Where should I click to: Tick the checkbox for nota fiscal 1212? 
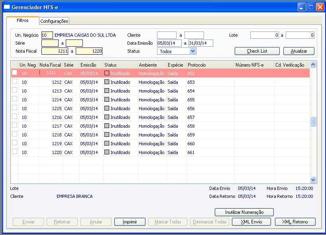(15, 81)
